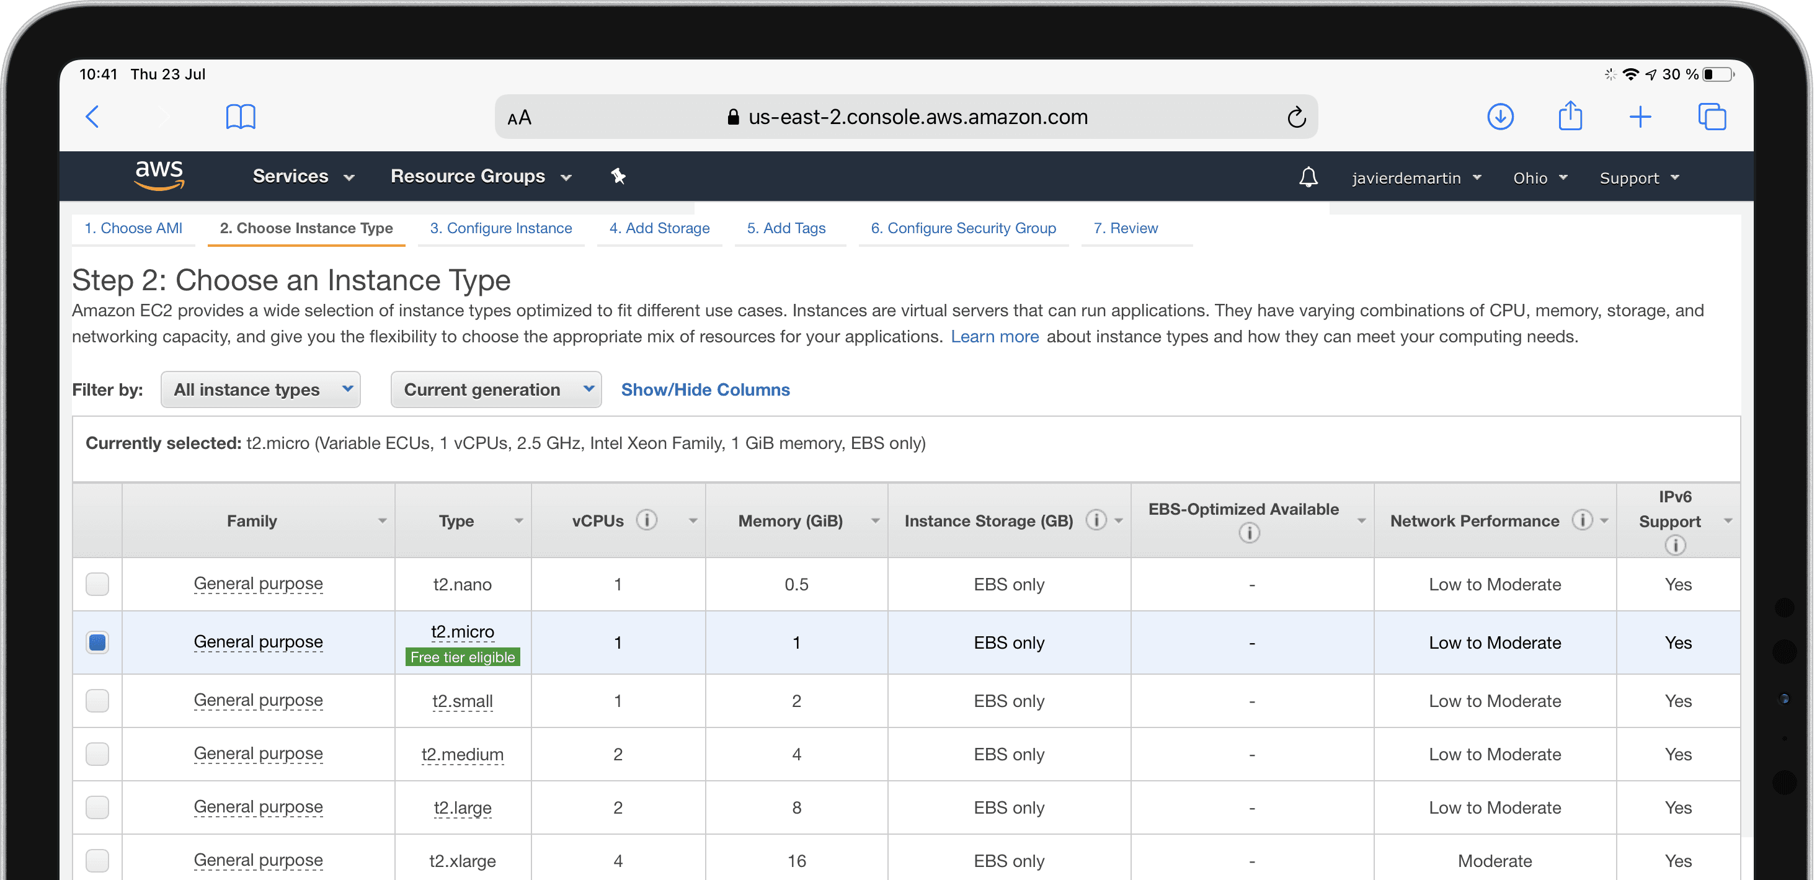Open a new tab with plus icon
Image resolution: width=1817 pixels, height=880 pixels.
coord(1640,117)
